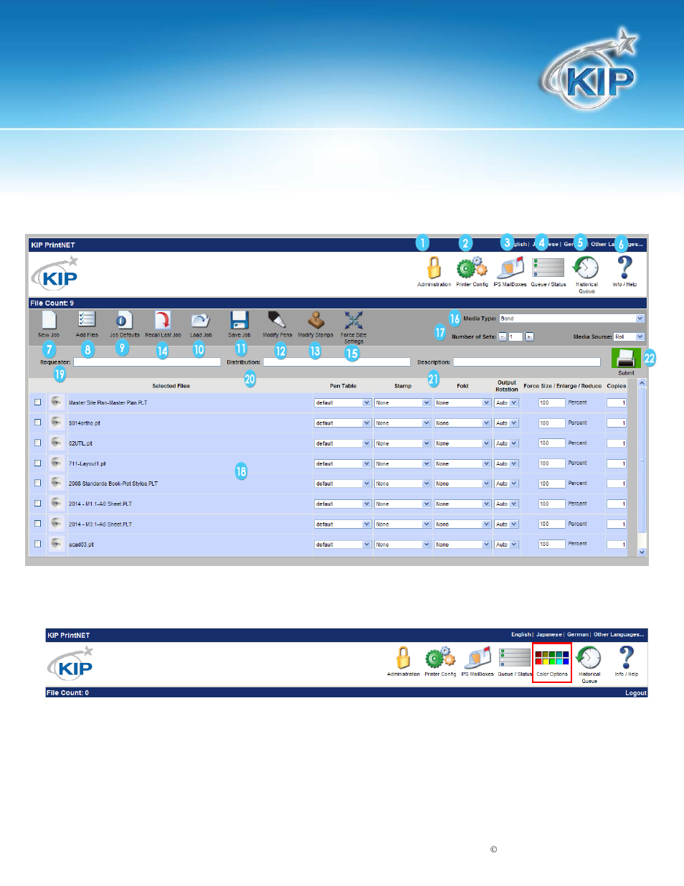Click the acad03.plt filename
Viewport: 684px width, 886px height.
point(81,545)
